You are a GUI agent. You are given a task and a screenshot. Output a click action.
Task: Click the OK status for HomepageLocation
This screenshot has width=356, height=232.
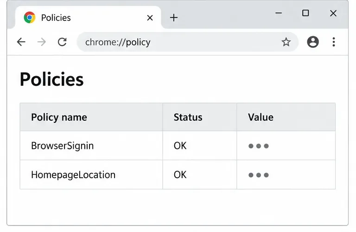pyautogui.click(x=180, y=175)
